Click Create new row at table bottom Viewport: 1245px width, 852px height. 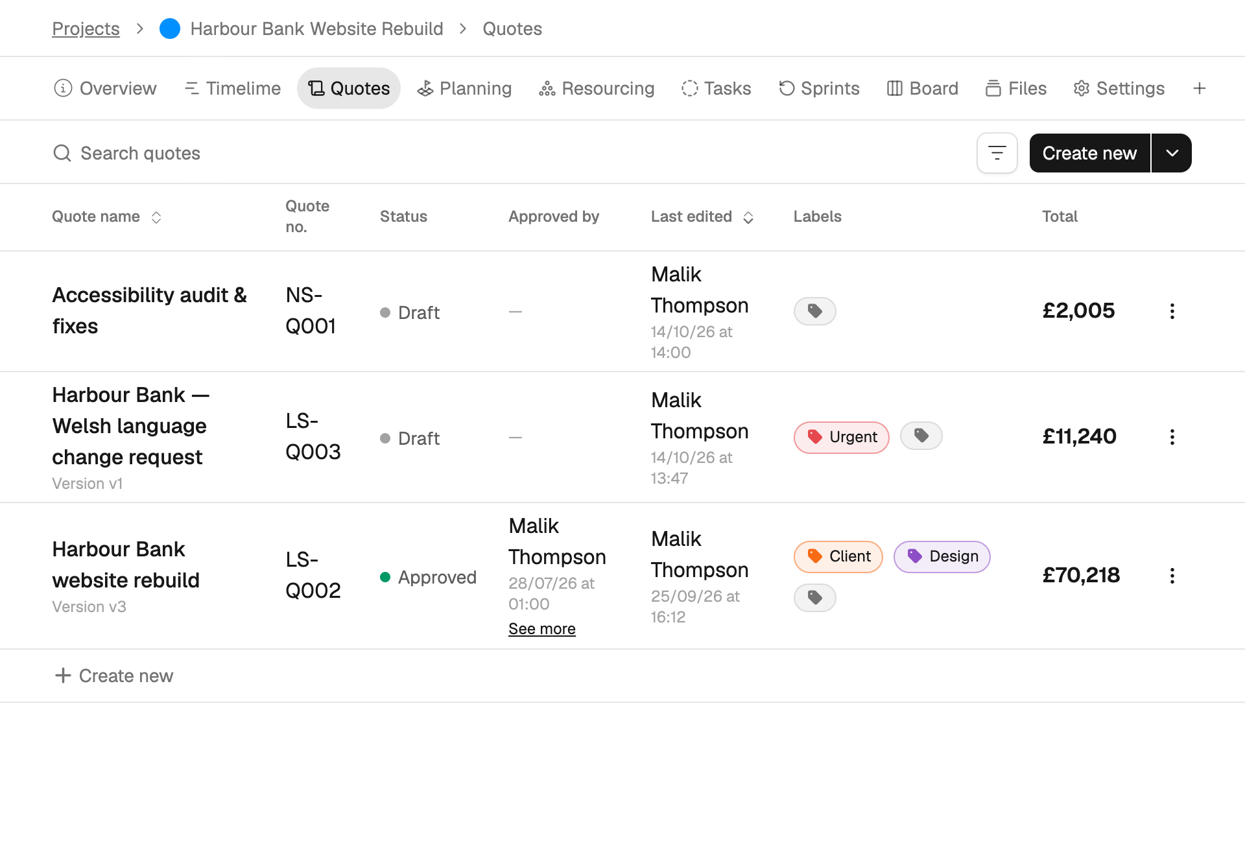pyautogui.click(x=114, y=676)
